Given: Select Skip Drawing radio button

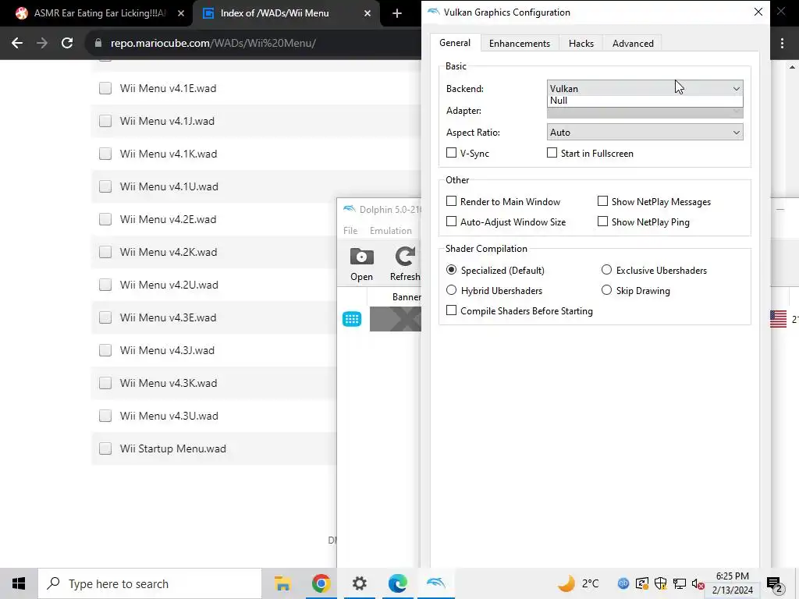Looking at the screenshot, I should pyautogui.click(x=606, y=290).
